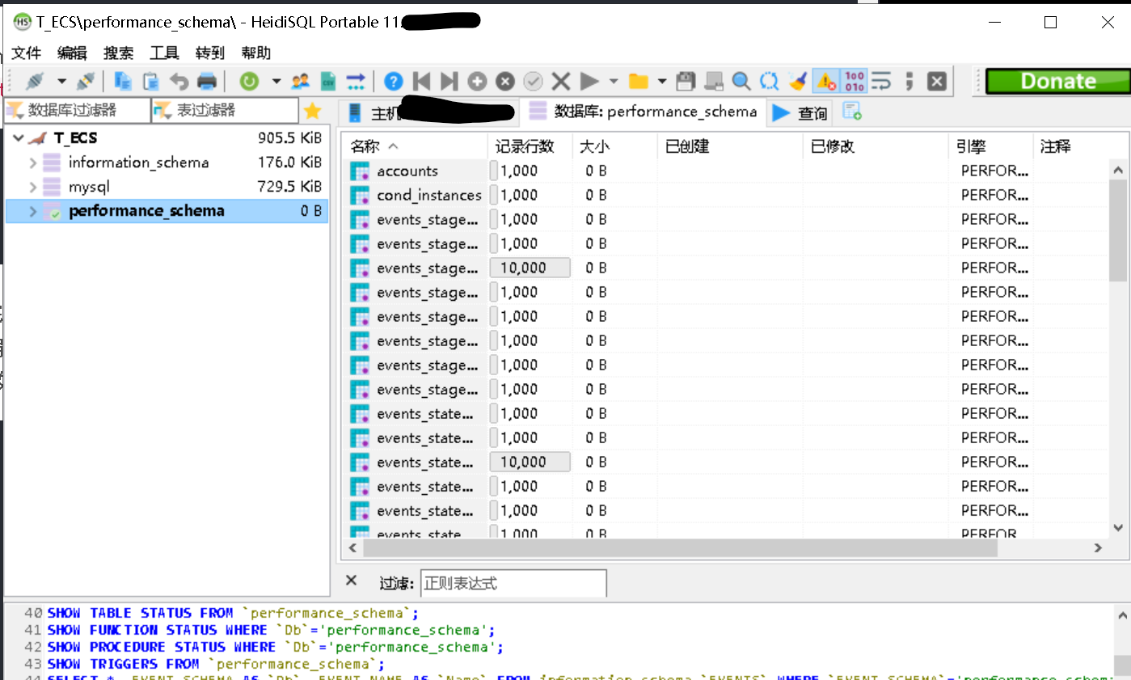This screenshot has width=1131, height=680.
Task: Toggle the stop-on-errors warning icon
Action: coord(825,81)
